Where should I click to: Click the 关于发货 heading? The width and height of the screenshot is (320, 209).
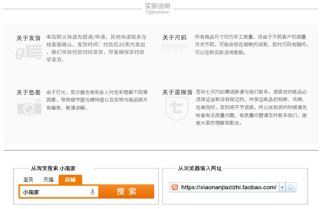click(29, 38)
